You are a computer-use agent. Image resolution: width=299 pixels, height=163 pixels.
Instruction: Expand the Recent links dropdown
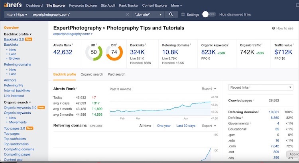[x=261, y=87]
